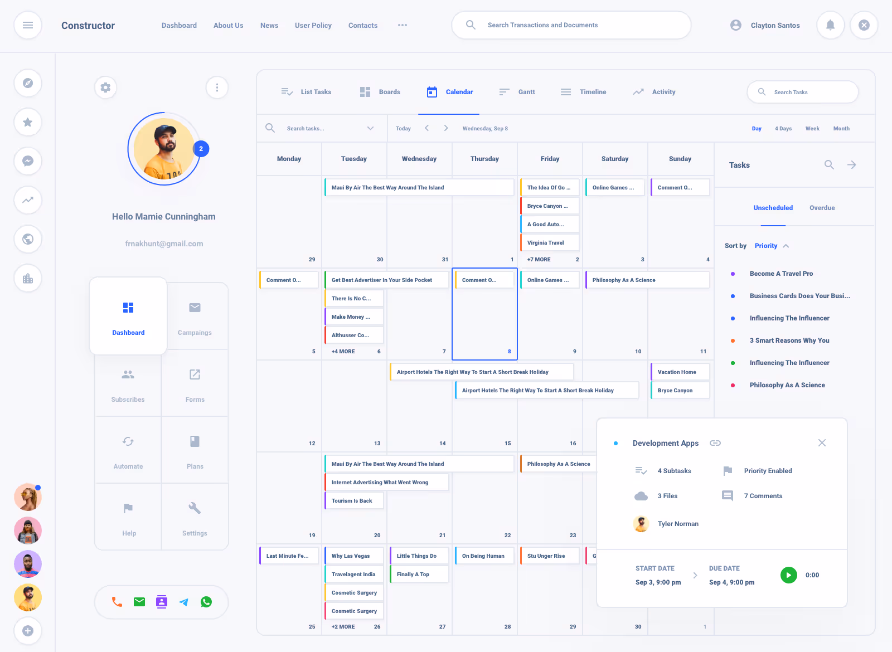892x652 pixels.
Task: Click the Telegram contact icon
Action: 184,602
